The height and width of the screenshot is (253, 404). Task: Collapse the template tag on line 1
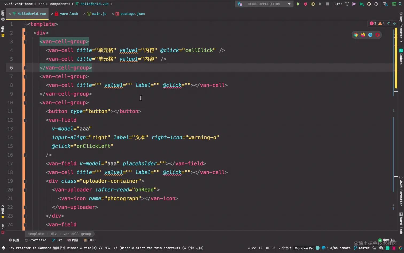click(x=25, y=24)
